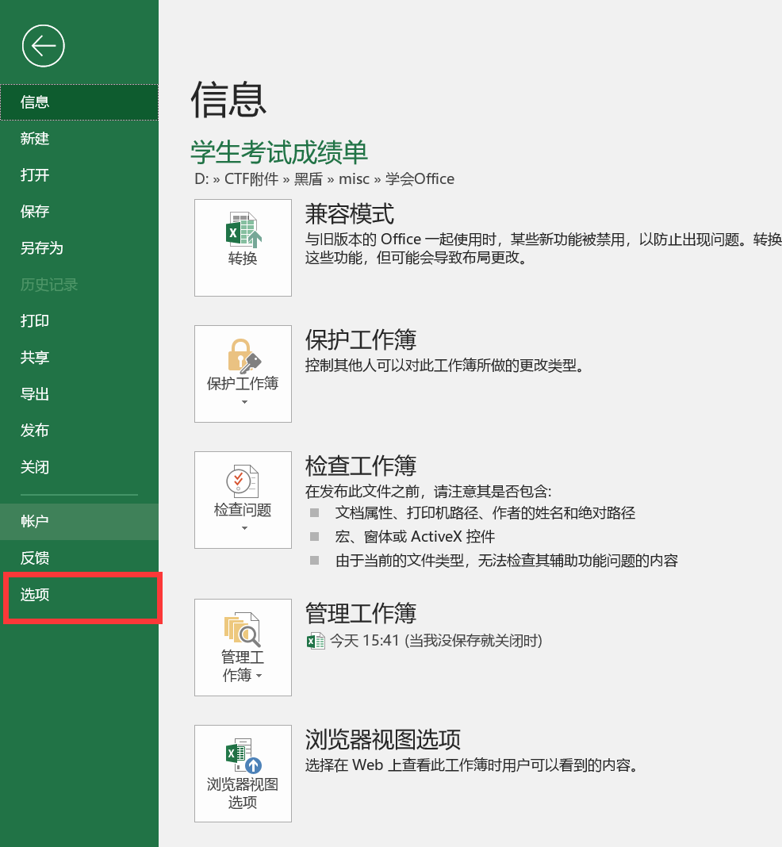This screenshot has height=847, width=782.
Task: Select 导出 (Export) in sidebar
Action: point(35,394)
